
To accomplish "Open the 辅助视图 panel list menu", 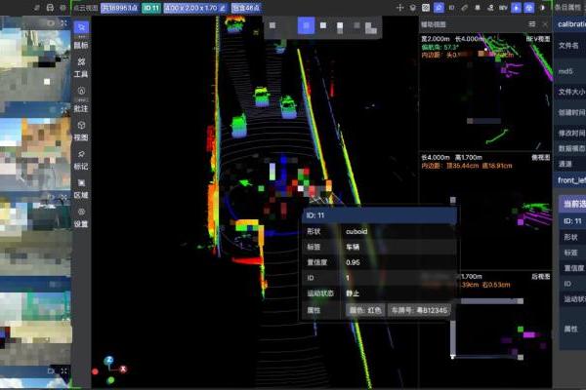I will (x=529, y=23).
